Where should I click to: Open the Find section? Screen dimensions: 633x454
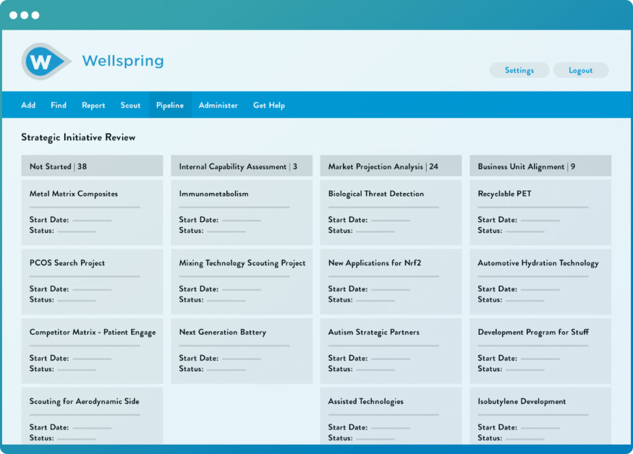point(58,105)
